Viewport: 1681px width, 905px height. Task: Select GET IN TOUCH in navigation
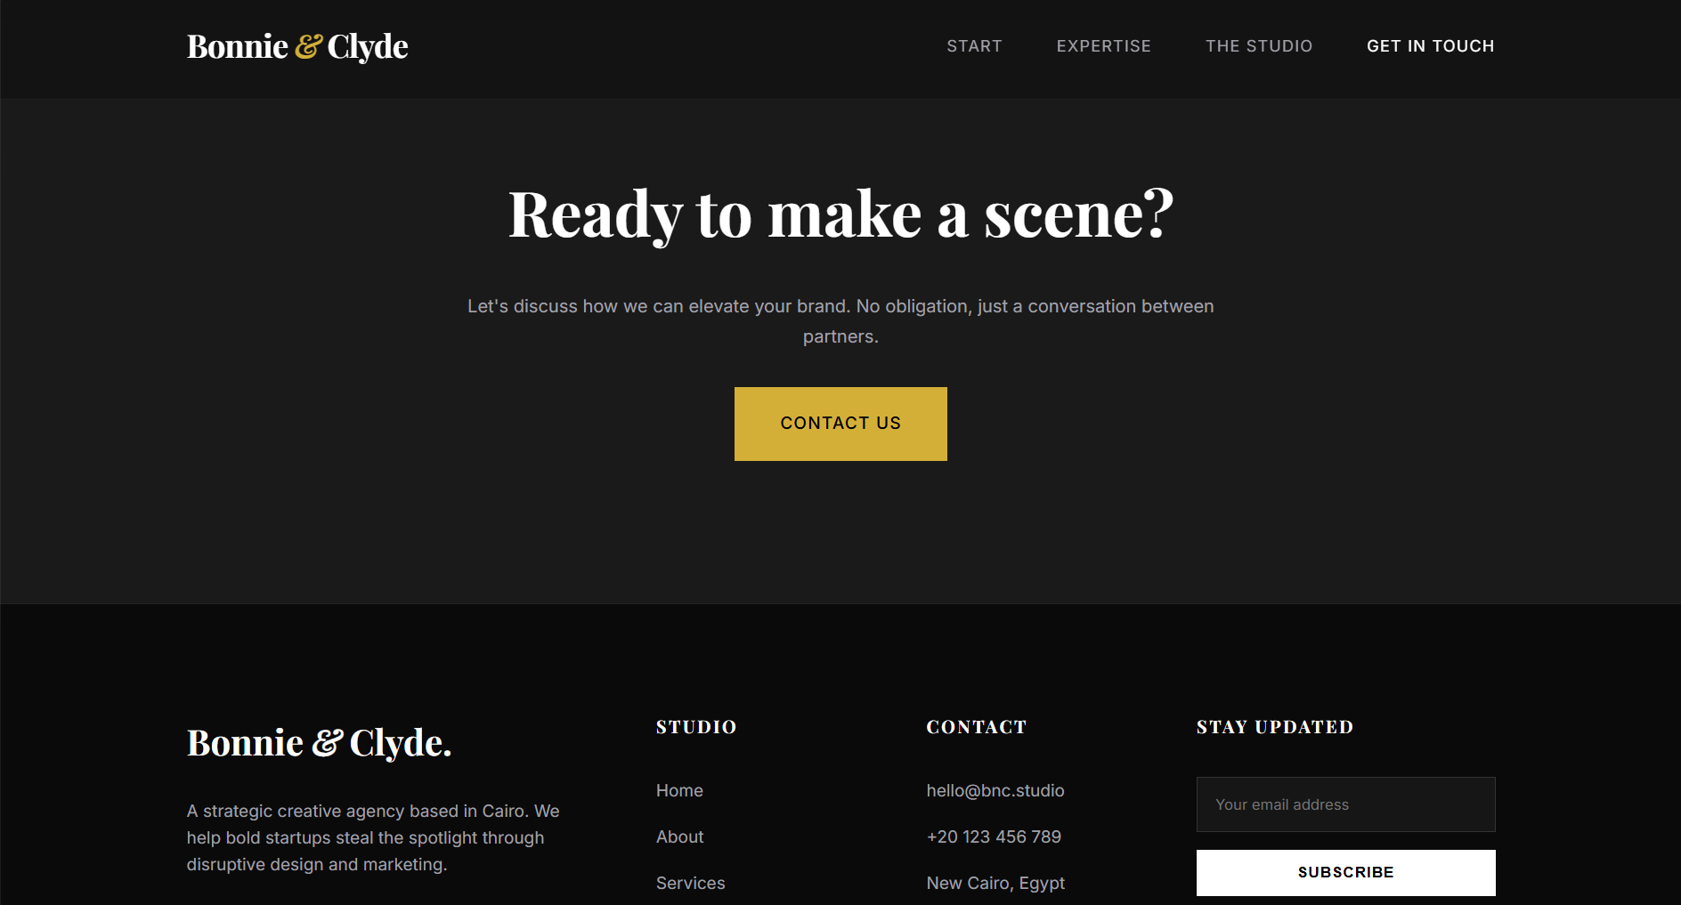[1430, 46]
